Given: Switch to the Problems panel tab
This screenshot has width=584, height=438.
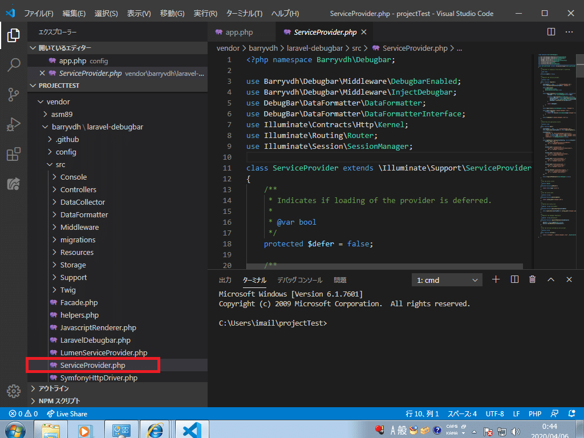Looking at the screenshot, I should tap(340, 280).
